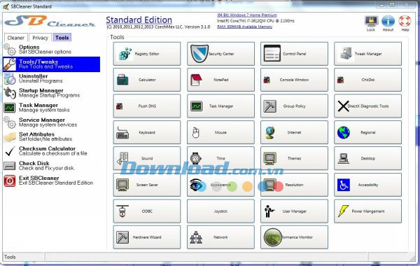Click the RAM Available Memory link

click(244, 27)
